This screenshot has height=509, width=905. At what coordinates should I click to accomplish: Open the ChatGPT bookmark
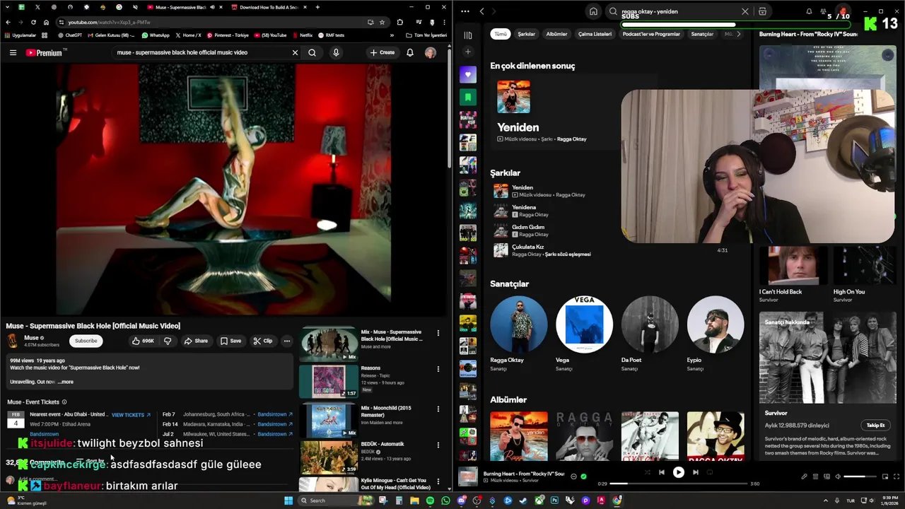click(x=69, y=35)
